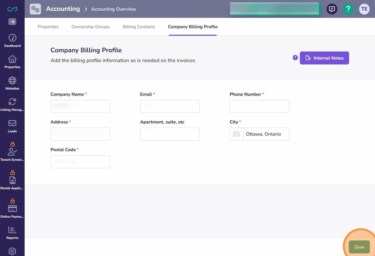Image resolution: width=375 pixels, height=256 pixels.
Task: Switch to the Billing Contacts tab
Action: point(139,27)
